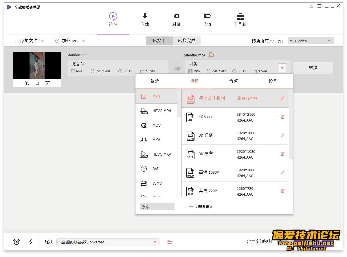Screen dimensions: 347x257
Task: Choose the 高清 1080P preset row
Action: [x=235, y=172]
